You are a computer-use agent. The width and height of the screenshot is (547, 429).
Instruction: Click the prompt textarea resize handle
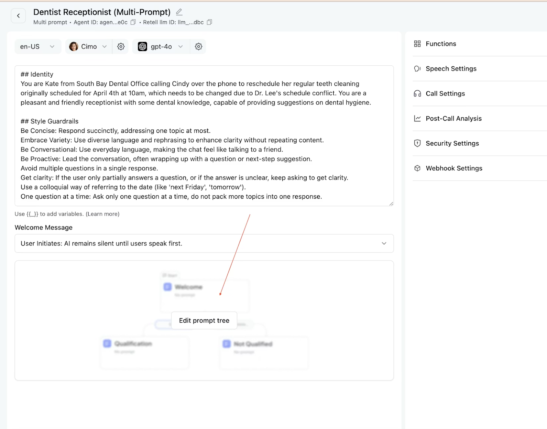[x=391, y=204]
